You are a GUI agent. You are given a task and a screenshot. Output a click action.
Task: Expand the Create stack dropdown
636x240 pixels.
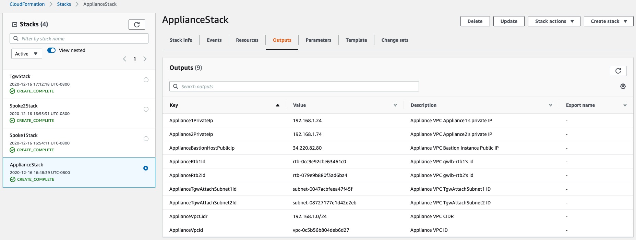[x=609, y=21]
